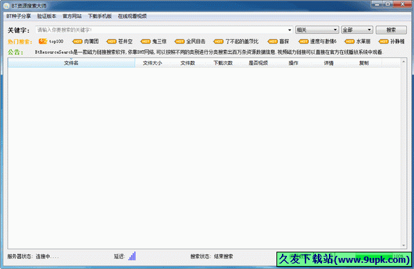Viewport: 414px width, 269px height.
Task: Click the 详情 column header
Action: [329, 63]
